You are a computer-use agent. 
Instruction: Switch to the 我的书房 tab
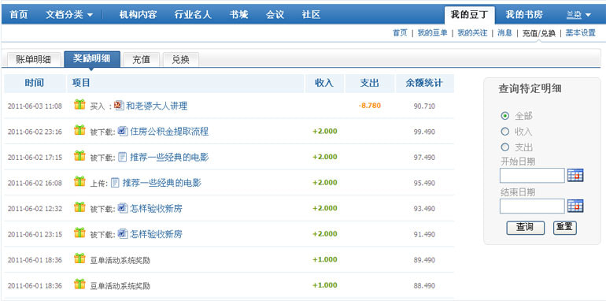(x=524, y=15)
